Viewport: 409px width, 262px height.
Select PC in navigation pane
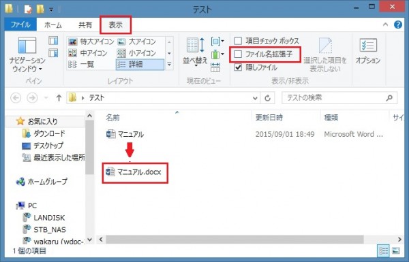[27, 206]
